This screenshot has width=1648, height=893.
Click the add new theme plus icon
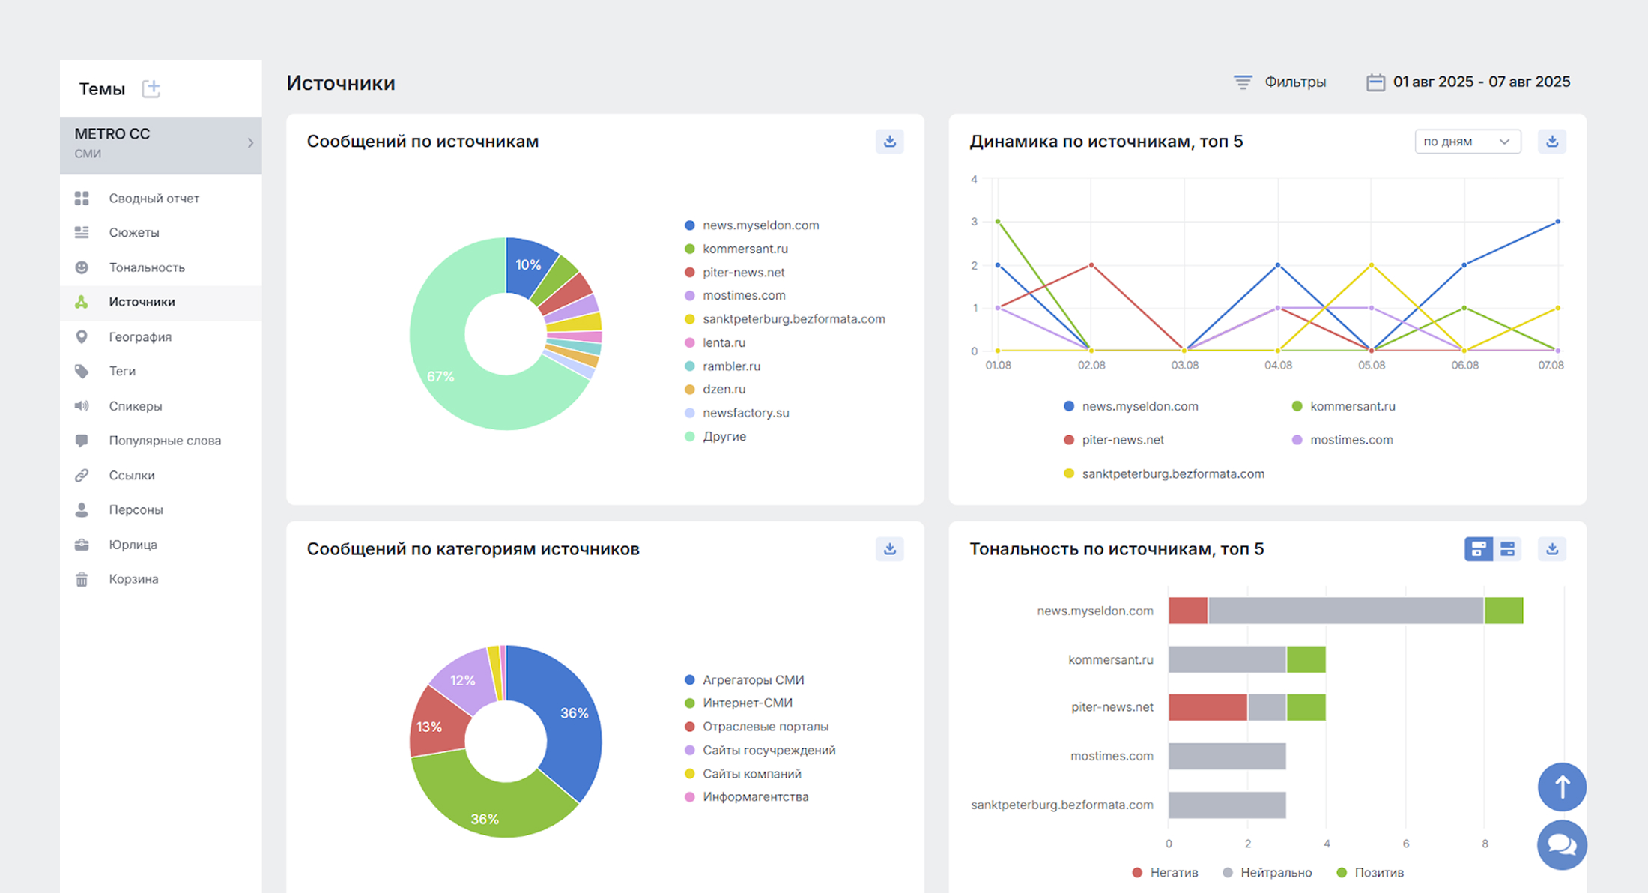(x=151, y=88)
